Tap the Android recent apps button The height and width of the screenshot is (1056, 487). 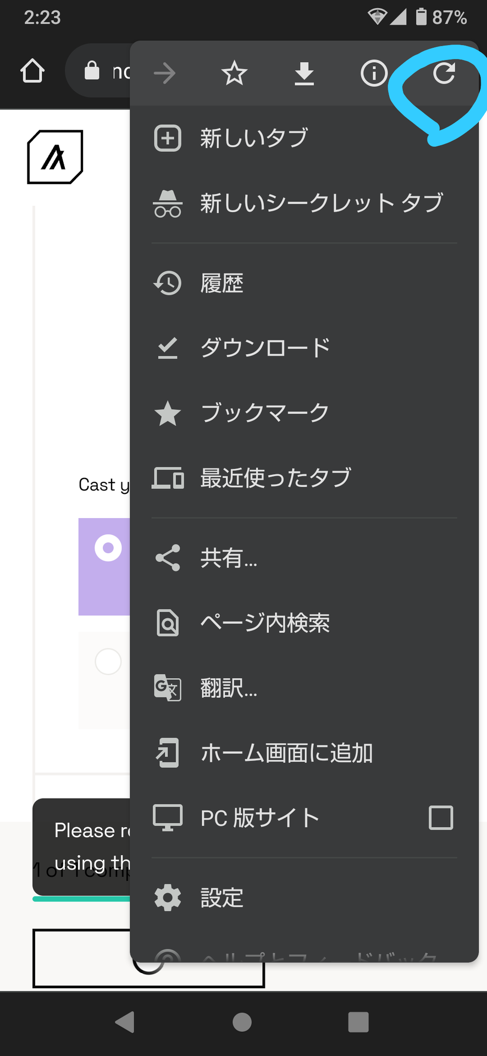(x=358, y=1022)
